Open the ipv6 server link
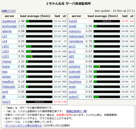 (x=5, y=92)
